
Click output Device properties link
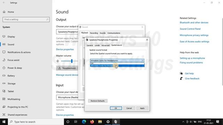[x=65, y=49]
